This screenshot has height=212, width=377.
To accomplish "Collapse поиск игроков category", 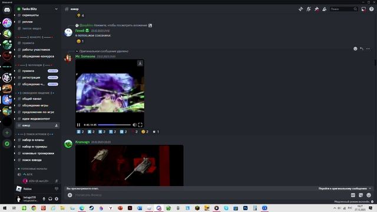I will point(35,134).
